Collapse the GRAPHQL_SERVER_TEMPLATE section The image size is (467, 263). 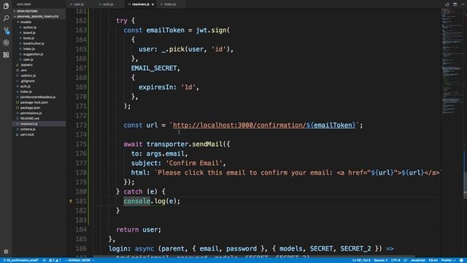point(39,16)
